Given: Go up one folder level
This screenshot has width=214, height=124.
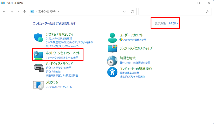Looking at the screenshot, I should pyautogui.click(x=24, y=12).
